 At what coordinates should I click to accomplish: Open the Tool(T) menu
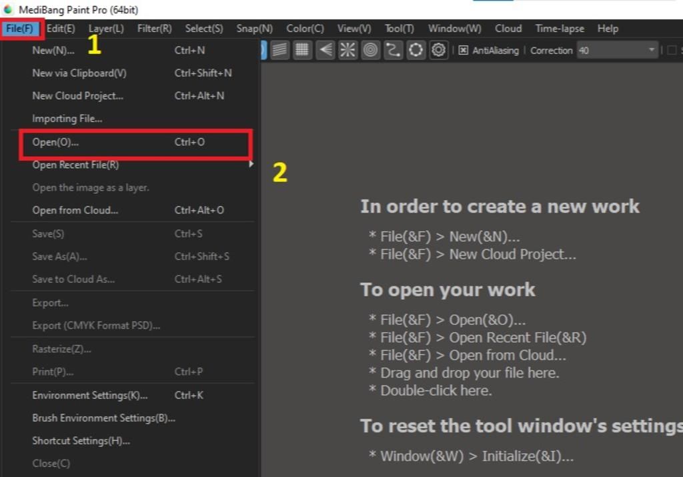pos(399,29)
